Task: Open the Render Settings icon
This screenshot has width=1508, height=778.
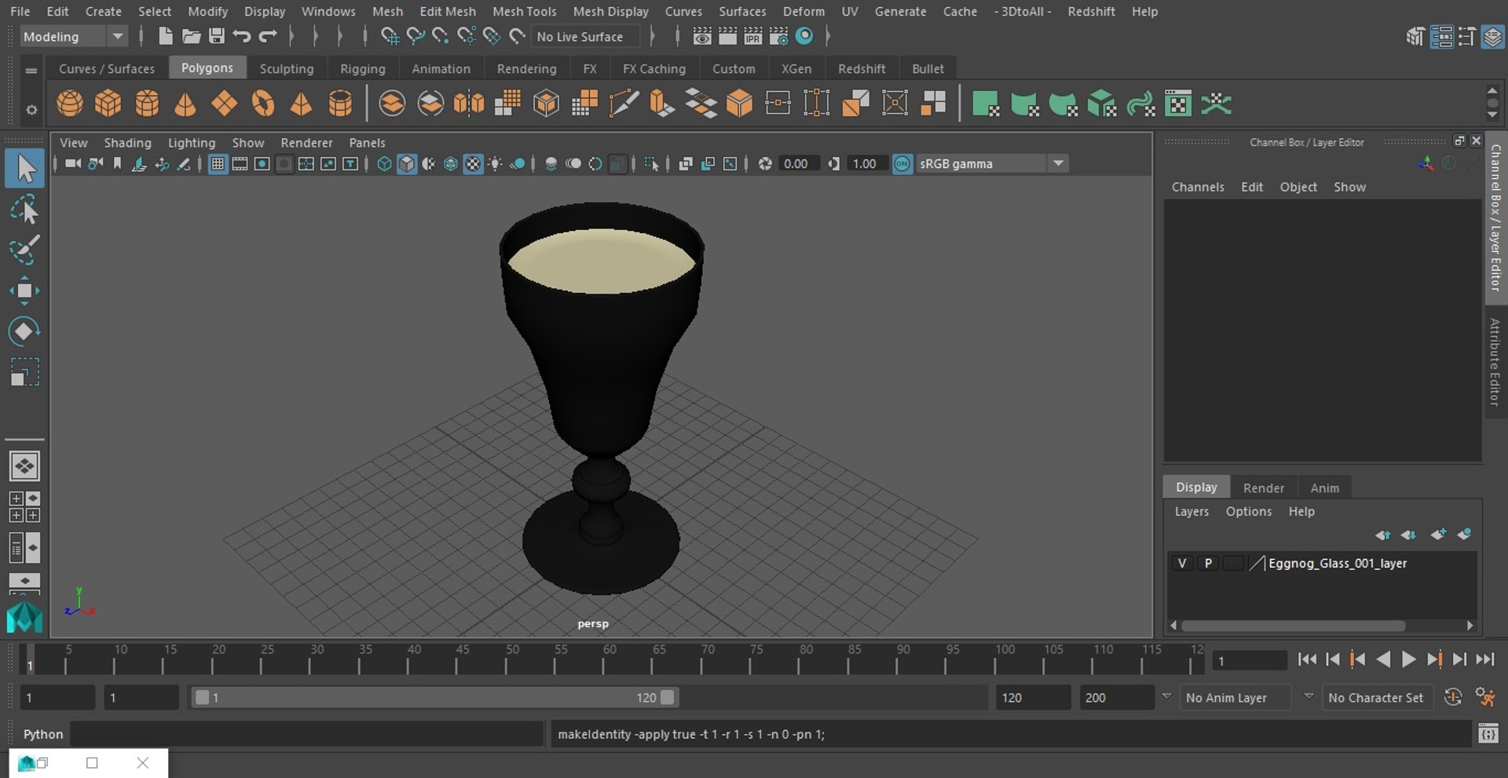Action: [x=778, y=36]
